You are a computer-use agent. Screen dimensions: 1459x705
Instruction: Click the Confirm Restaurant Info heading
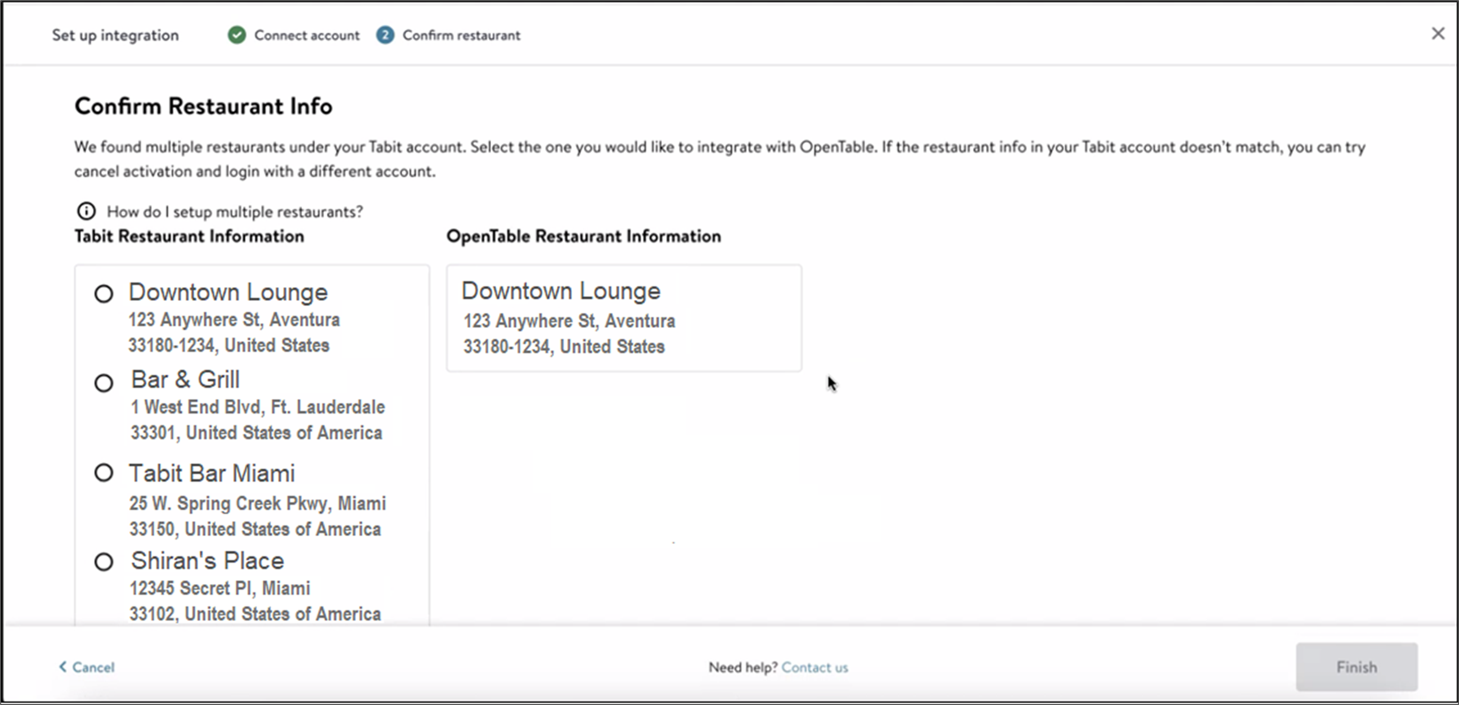click(203, 105)
